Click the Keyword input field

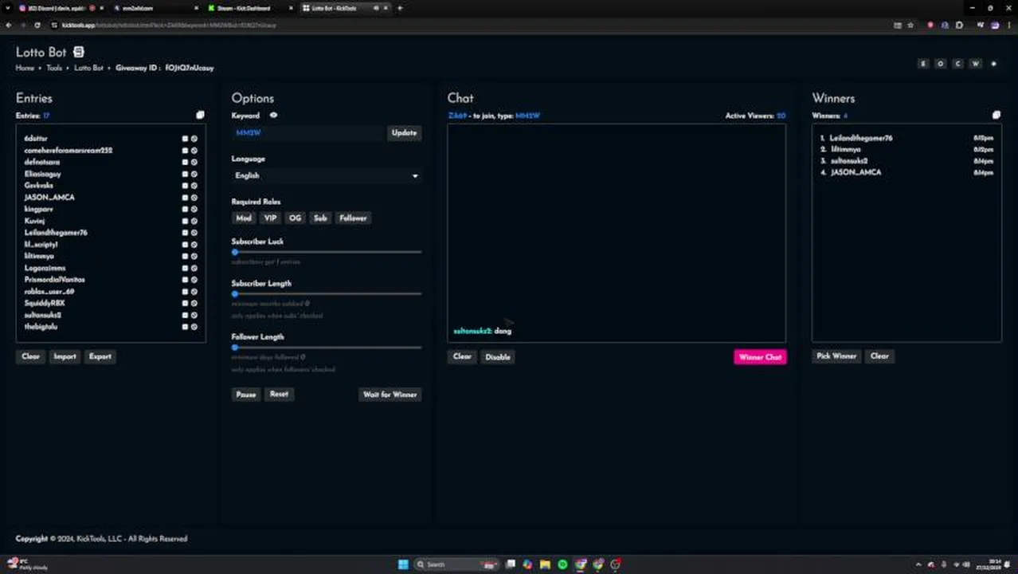coord(309,133)
